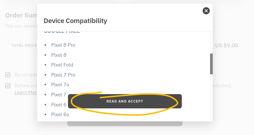254x135 pixels.
Task: Click Pixel 7 Pro in the compatibility list
Action: coord(63,75)
